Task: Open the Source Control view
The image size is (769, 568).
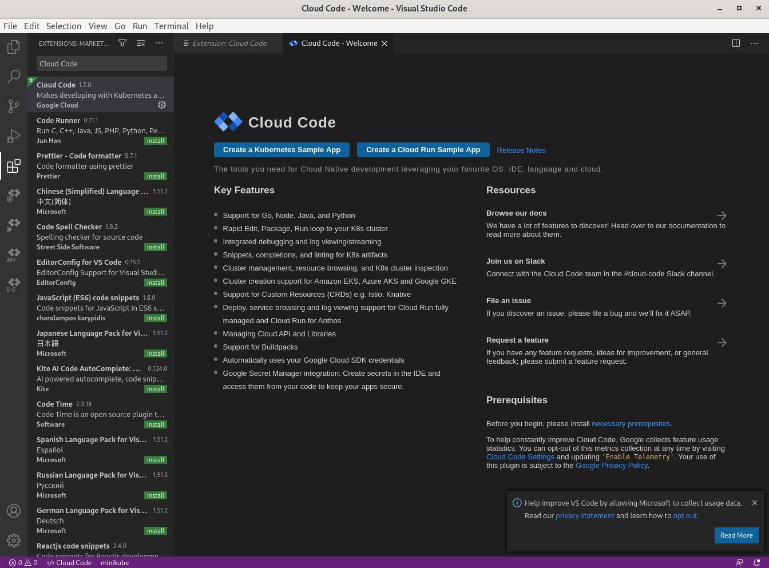Action: coord(14,106)
